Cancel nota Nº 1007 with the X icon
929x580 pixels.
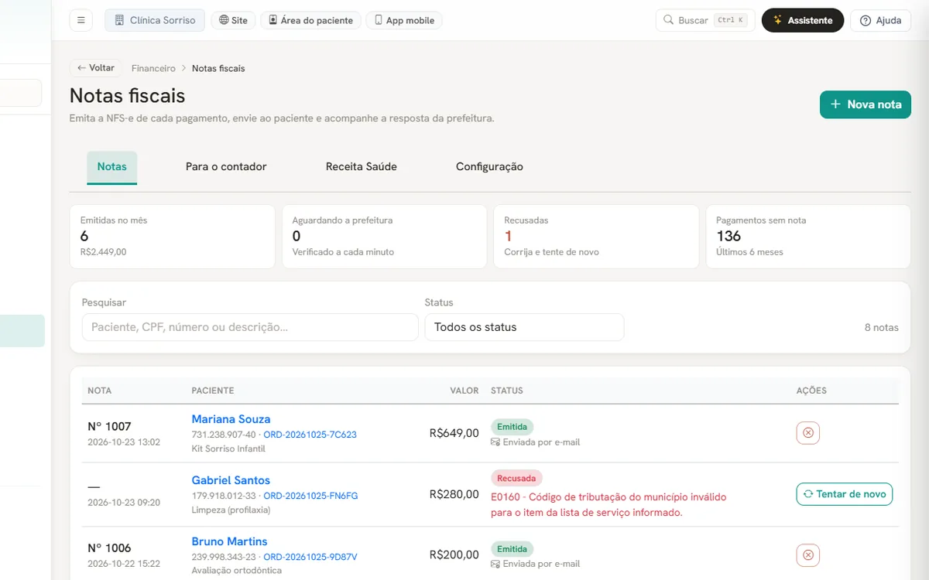pos(807,433)
